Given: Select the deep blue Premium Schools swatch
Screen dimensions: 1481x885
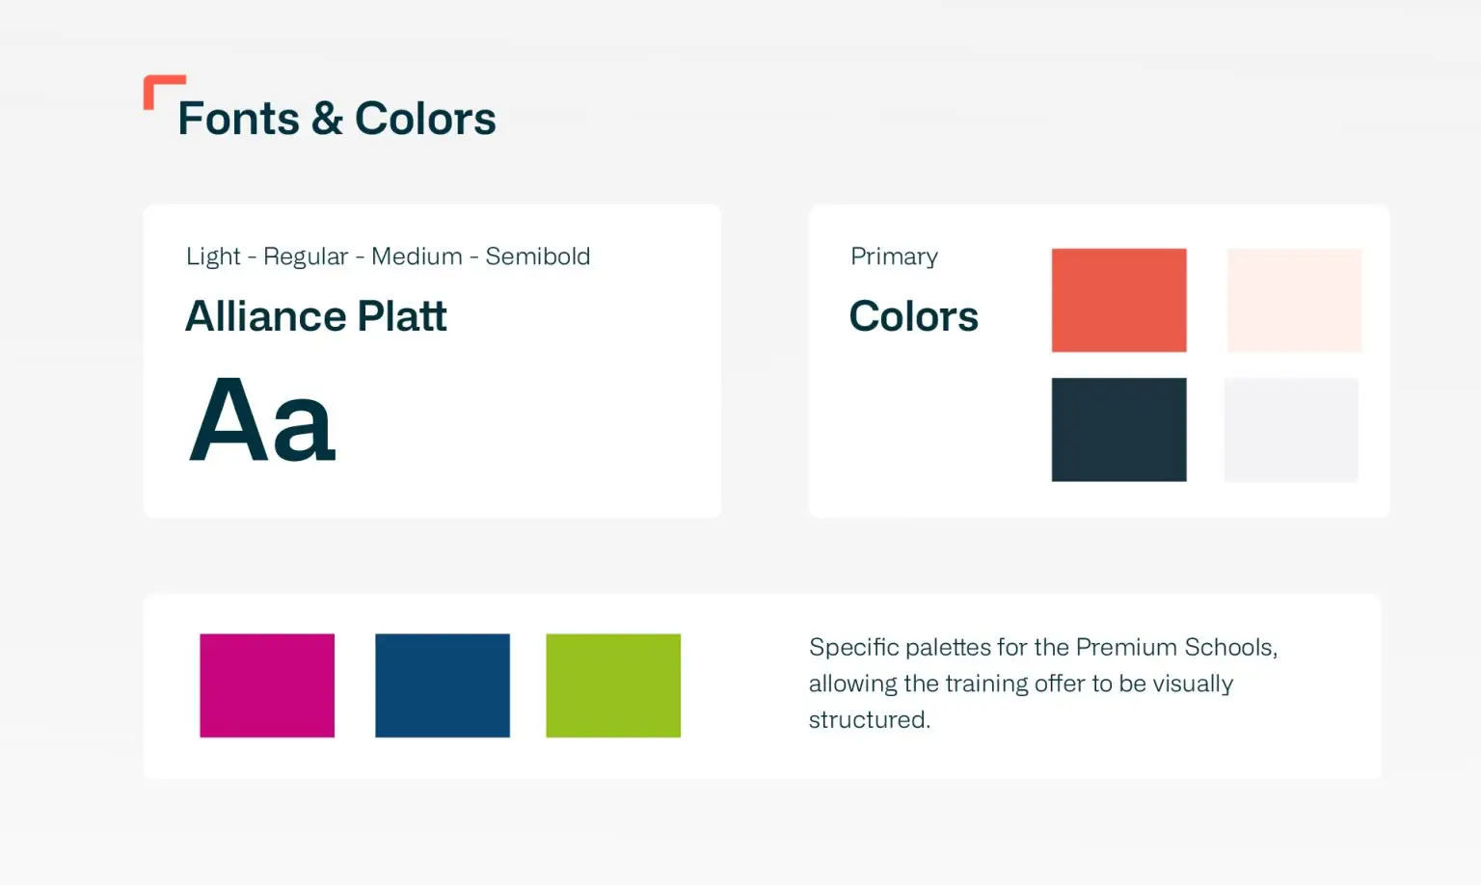Looking at the screenshot, I should [443, 685].
